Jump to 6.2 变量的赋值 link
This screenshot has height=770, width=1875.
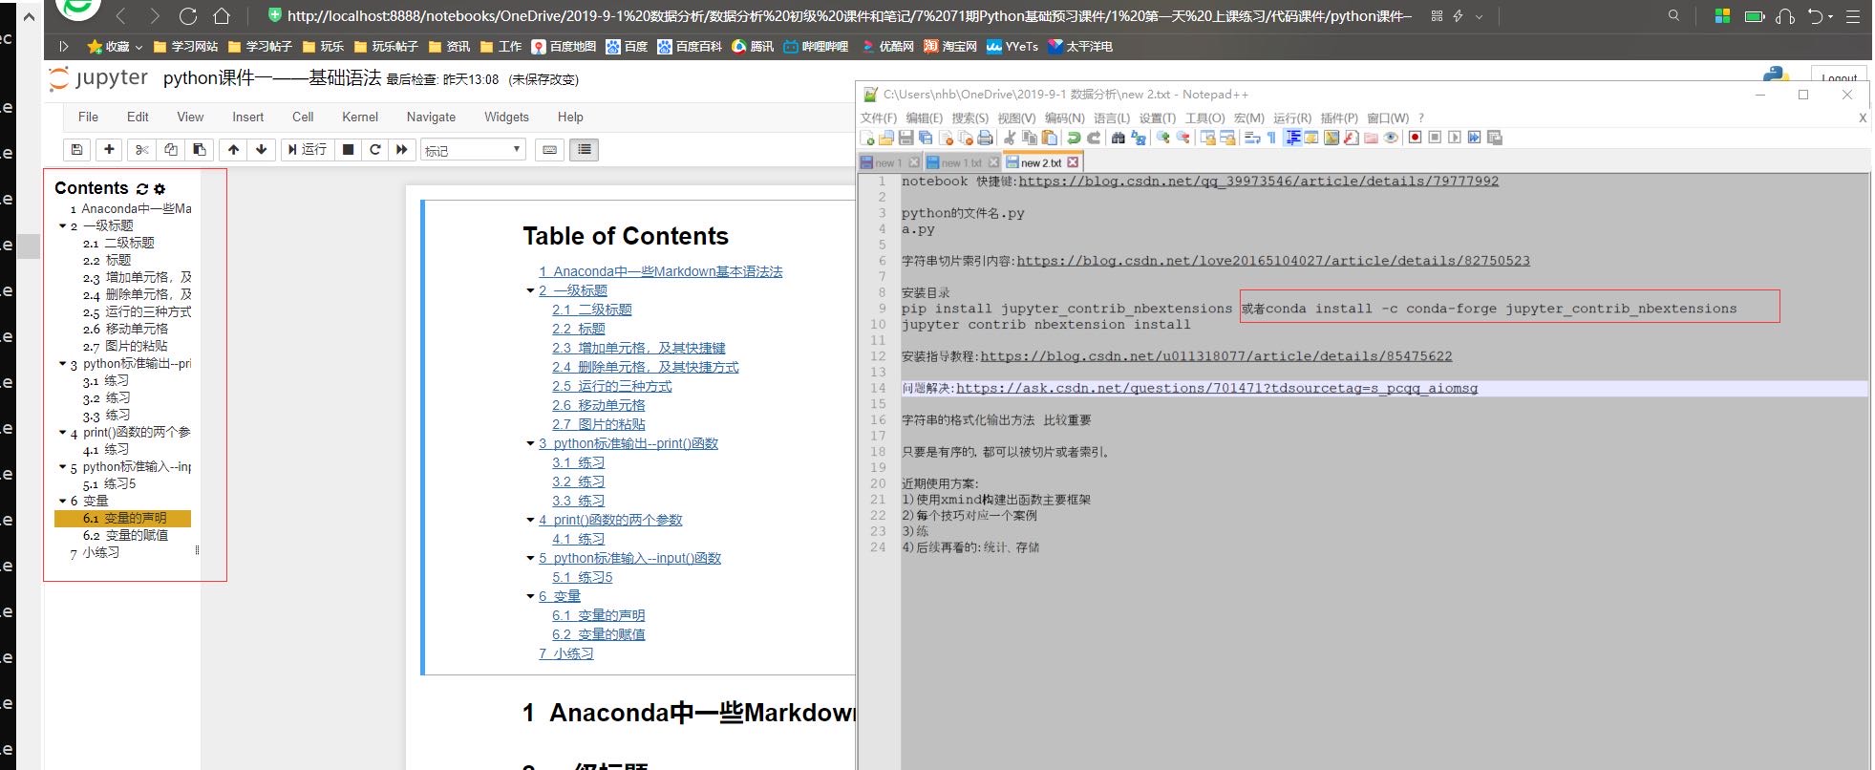[x=598, y=634]
